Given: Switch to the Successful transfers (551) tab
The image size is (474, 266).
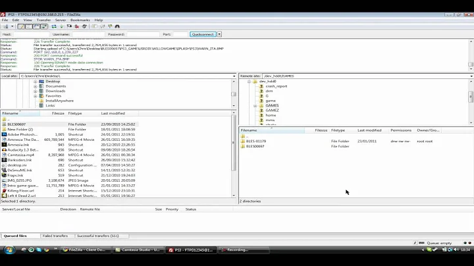Looking at the screenshot, I should tap(102, 236).
